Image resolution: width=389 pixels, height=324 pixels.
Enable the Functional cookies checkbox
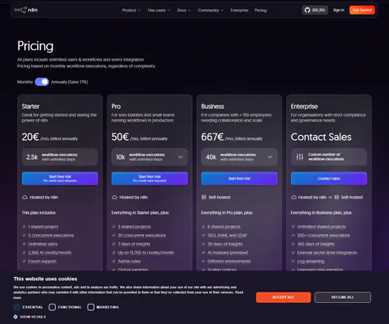(52, 307)
